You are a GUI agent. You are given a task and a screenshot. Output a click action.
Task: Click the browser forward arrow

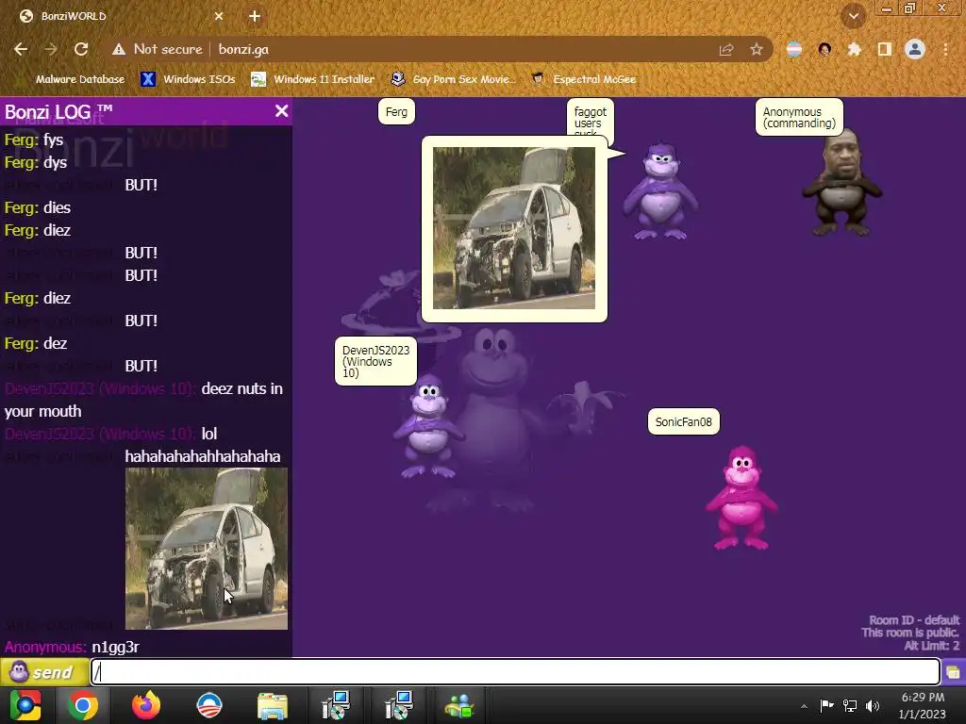51,49
